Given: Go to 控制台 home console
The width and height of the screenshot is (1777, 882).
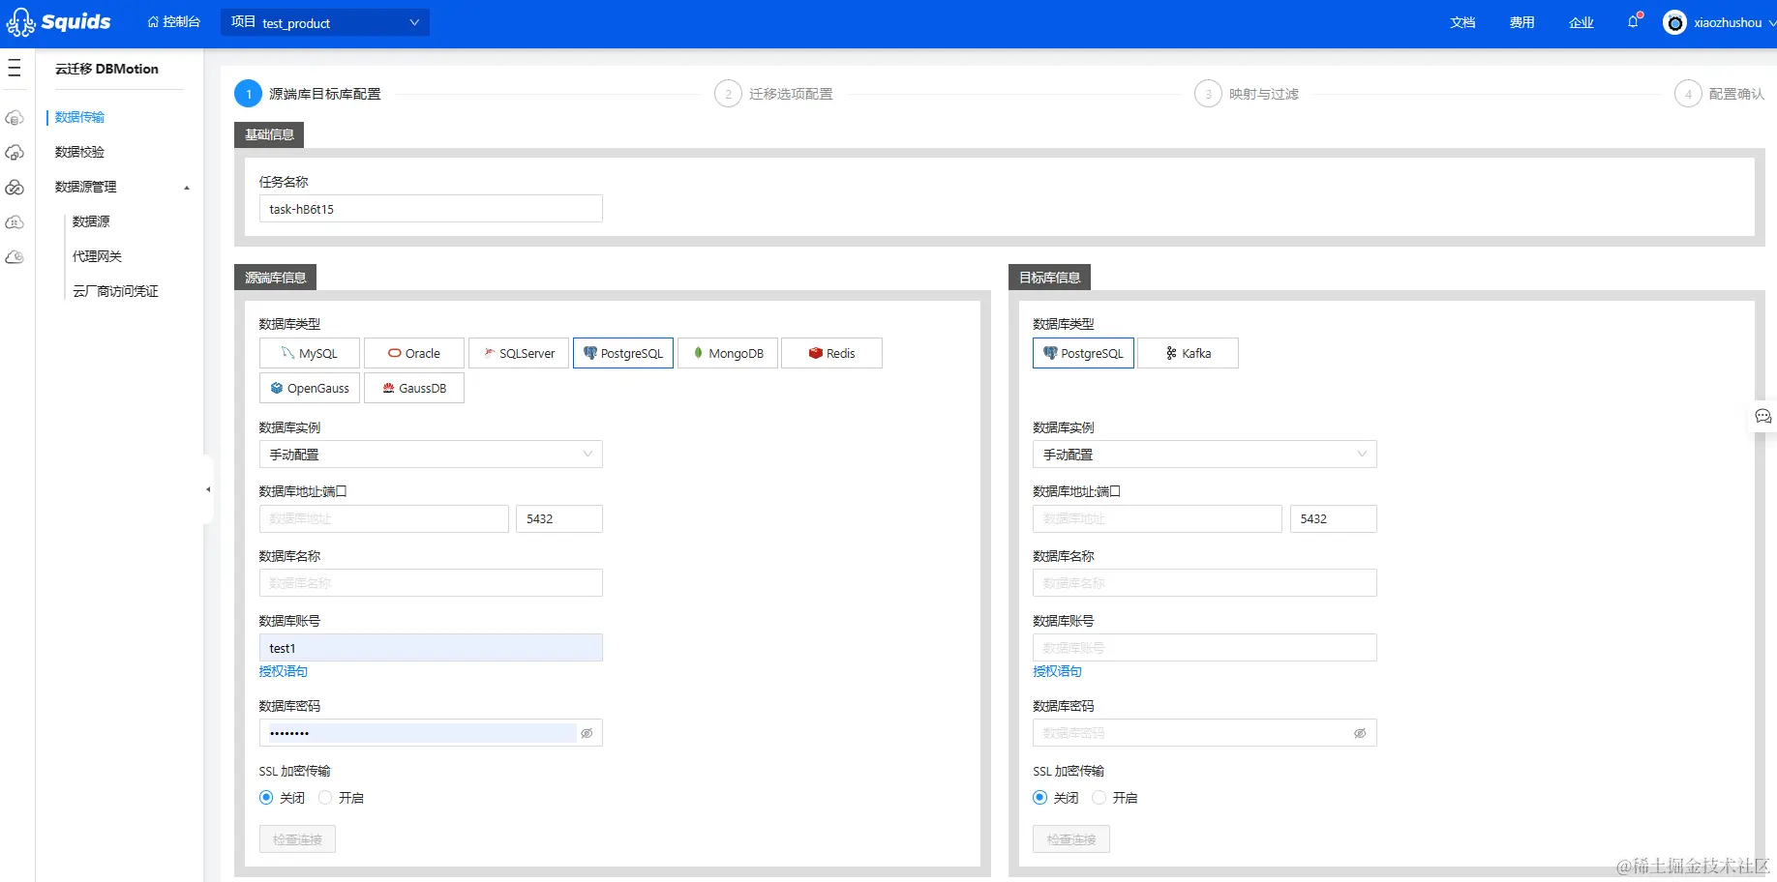Looking at the screenshot, I should (173, 21).
